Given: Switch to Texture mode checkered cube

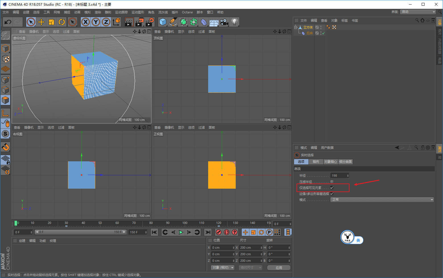Looking at the screenshot, I should pyautogui.click(x=5, y=59).
